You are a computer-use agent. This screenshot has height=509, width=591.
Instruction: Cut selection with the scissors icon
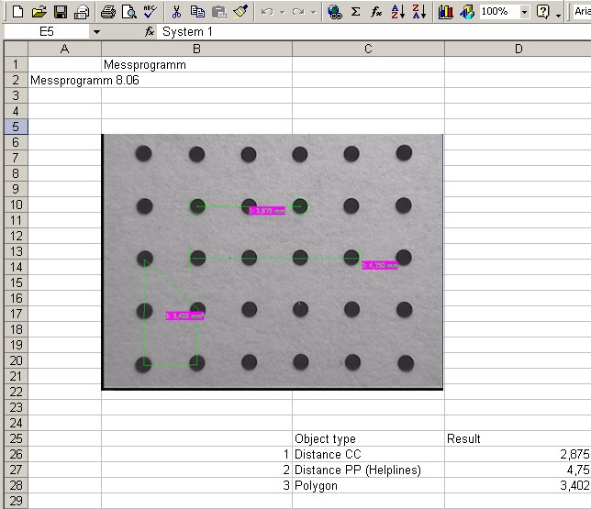[x=177, y=12]
